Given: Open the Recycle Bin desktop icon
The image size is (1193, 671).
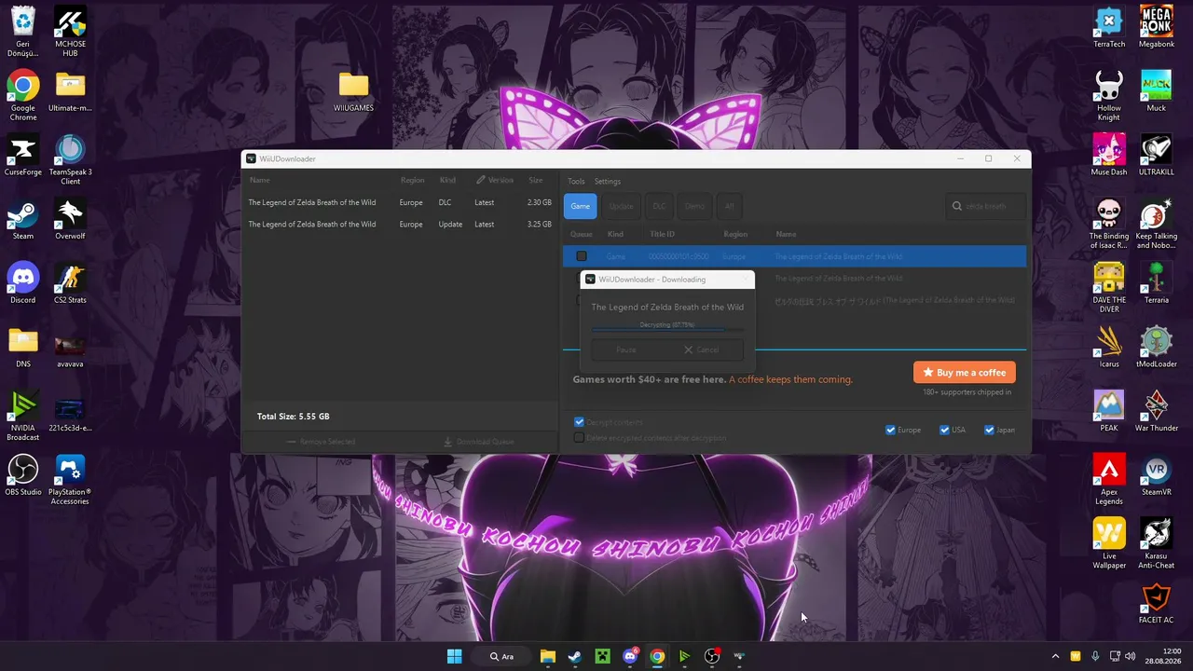Looking at the screenshot, I should pyautogui.click(x=23, y=33).
